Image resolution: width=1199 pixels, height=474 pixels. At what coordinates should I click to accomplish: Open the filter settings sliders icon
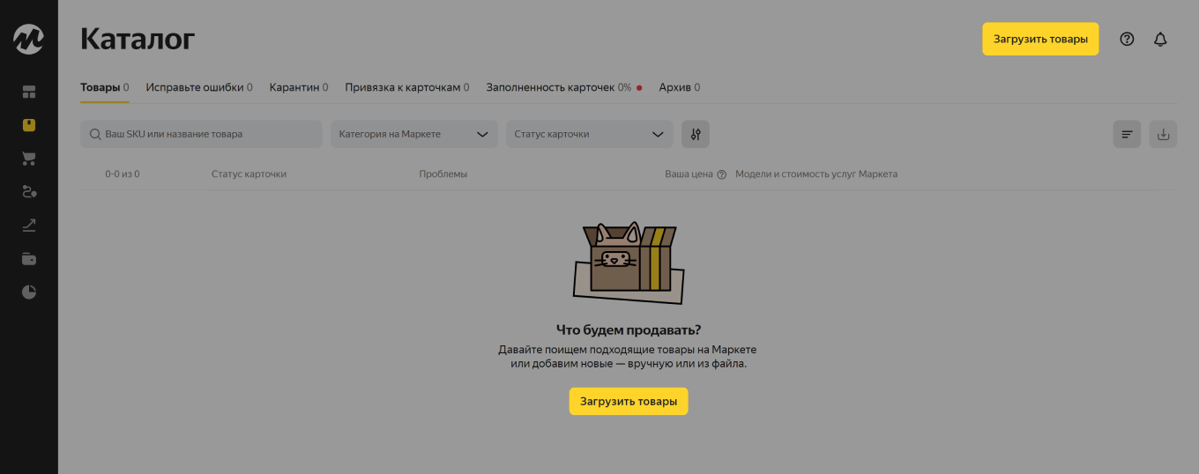pos(696,134)
